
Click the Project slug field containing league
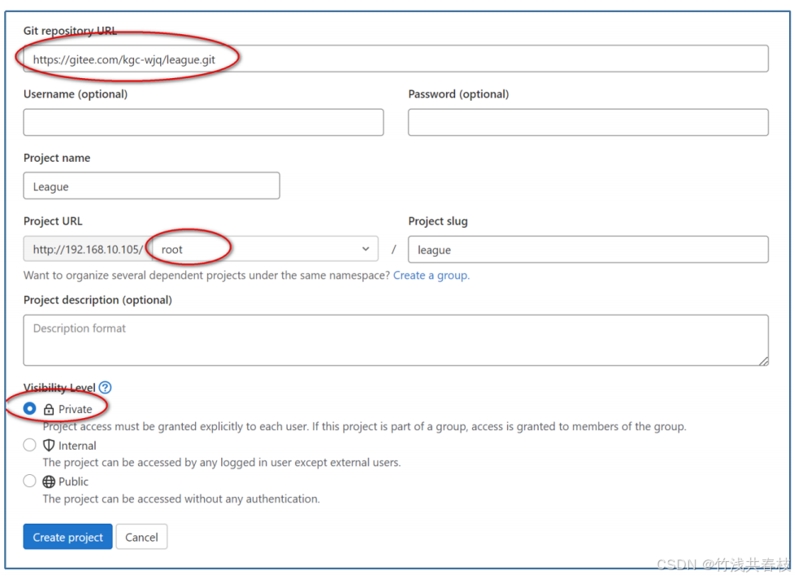[x=588, y=249]
